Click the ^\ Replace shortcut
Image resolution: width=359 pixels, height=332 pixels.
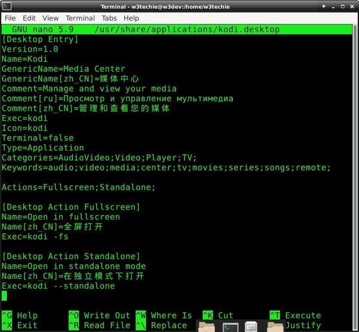pos(161,325)
